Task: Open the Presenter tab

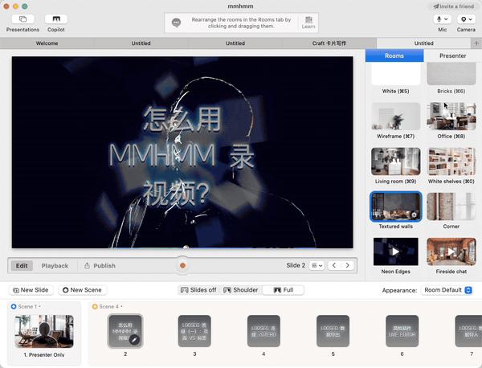Action: pyautogui.click(x=452, y=55)
